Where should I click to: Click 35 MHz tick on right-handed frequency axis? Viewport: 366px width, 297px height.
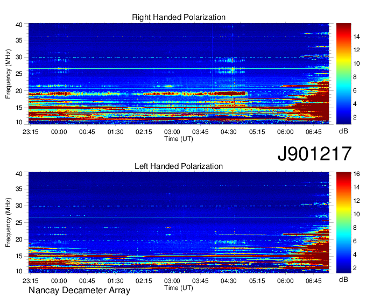(x=19, y=40)
